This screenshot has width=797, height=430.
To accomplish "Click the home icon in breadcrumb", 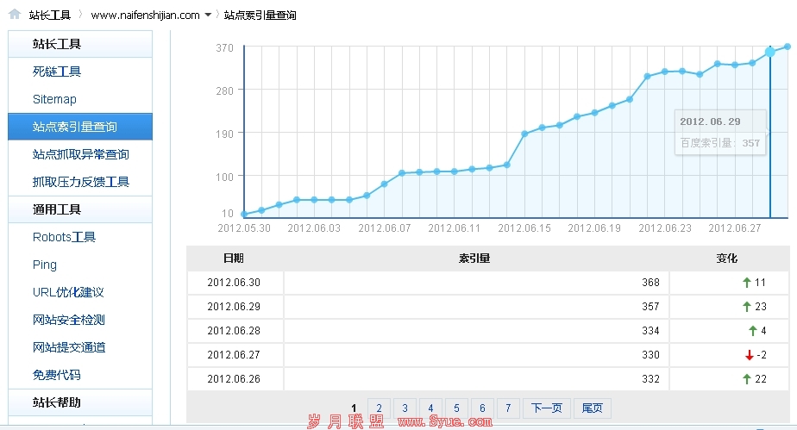I will 15,14.
